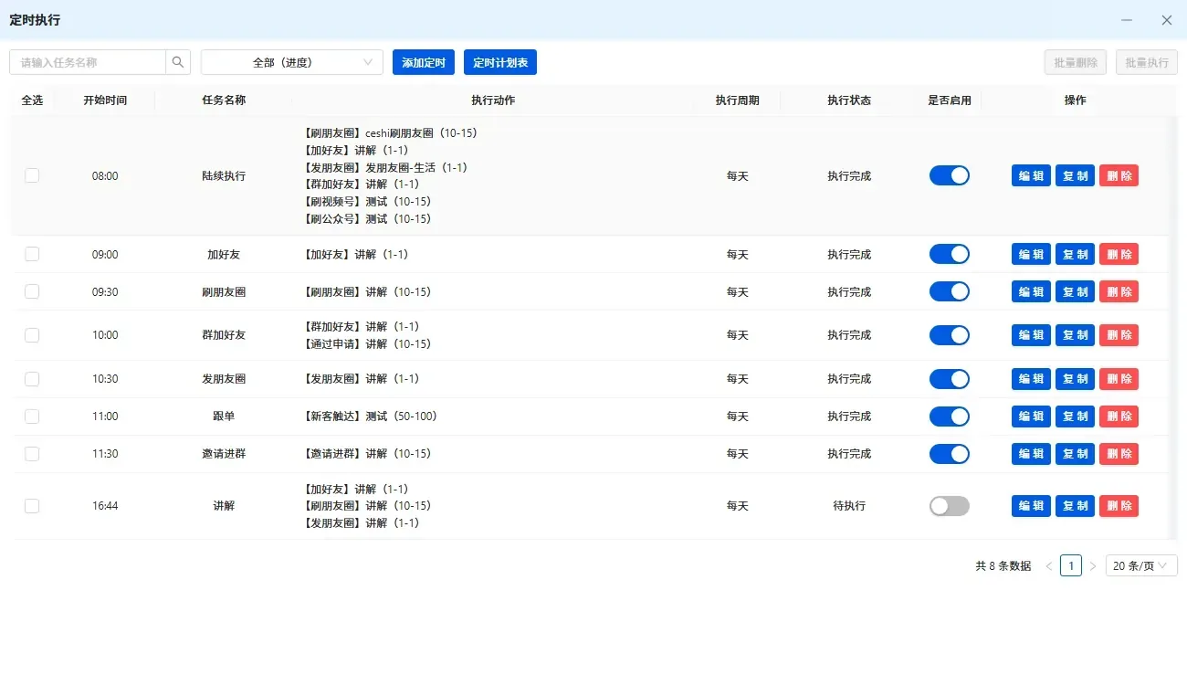
Task: Click the 共 8 条数据 total text
Action: [1003, 566]
